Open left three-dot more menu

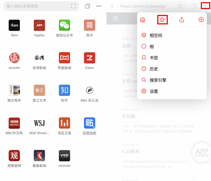(99, 6)
